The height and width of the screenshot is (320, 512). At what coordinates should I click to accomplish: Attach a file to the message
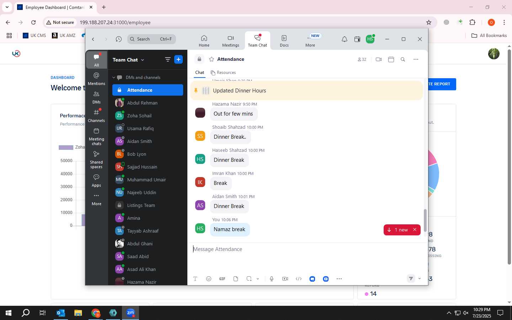236,279
